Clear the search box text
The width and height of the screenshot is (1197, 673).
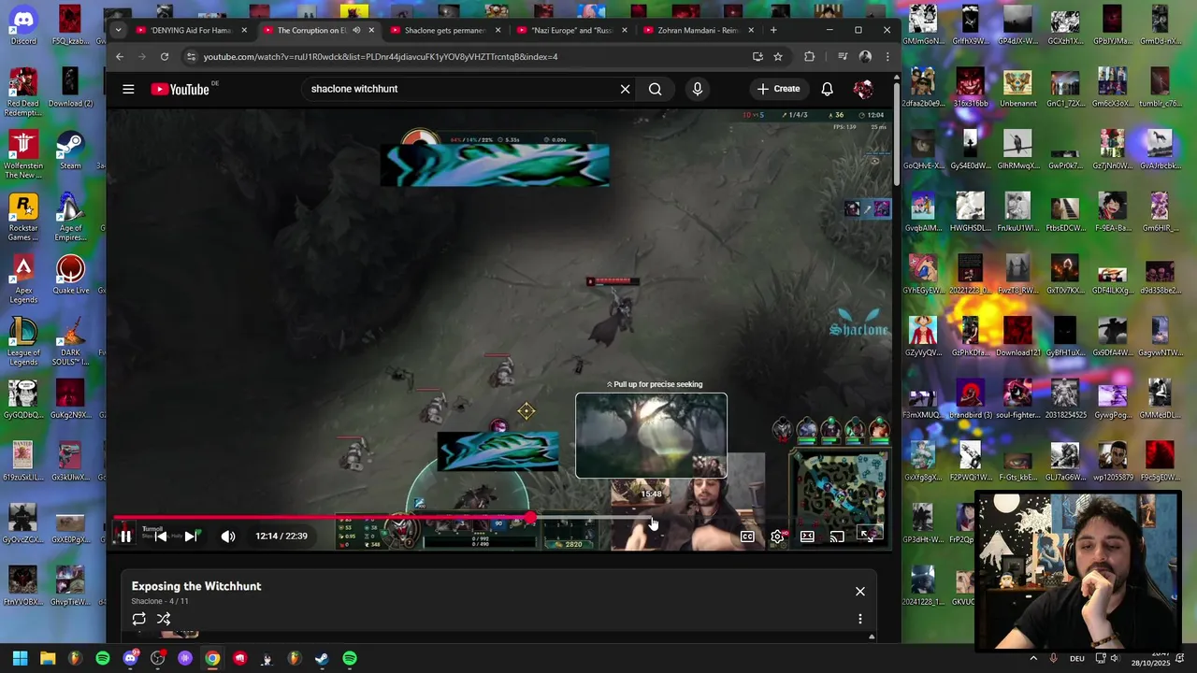tap(625, 89)
